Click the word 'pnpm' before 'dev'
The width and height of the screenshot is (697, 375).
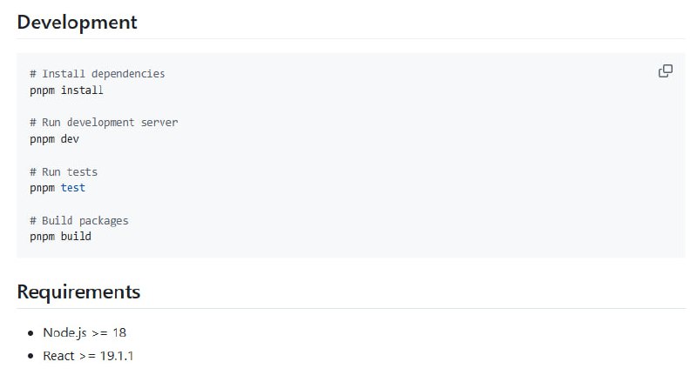tap(42, 138)
